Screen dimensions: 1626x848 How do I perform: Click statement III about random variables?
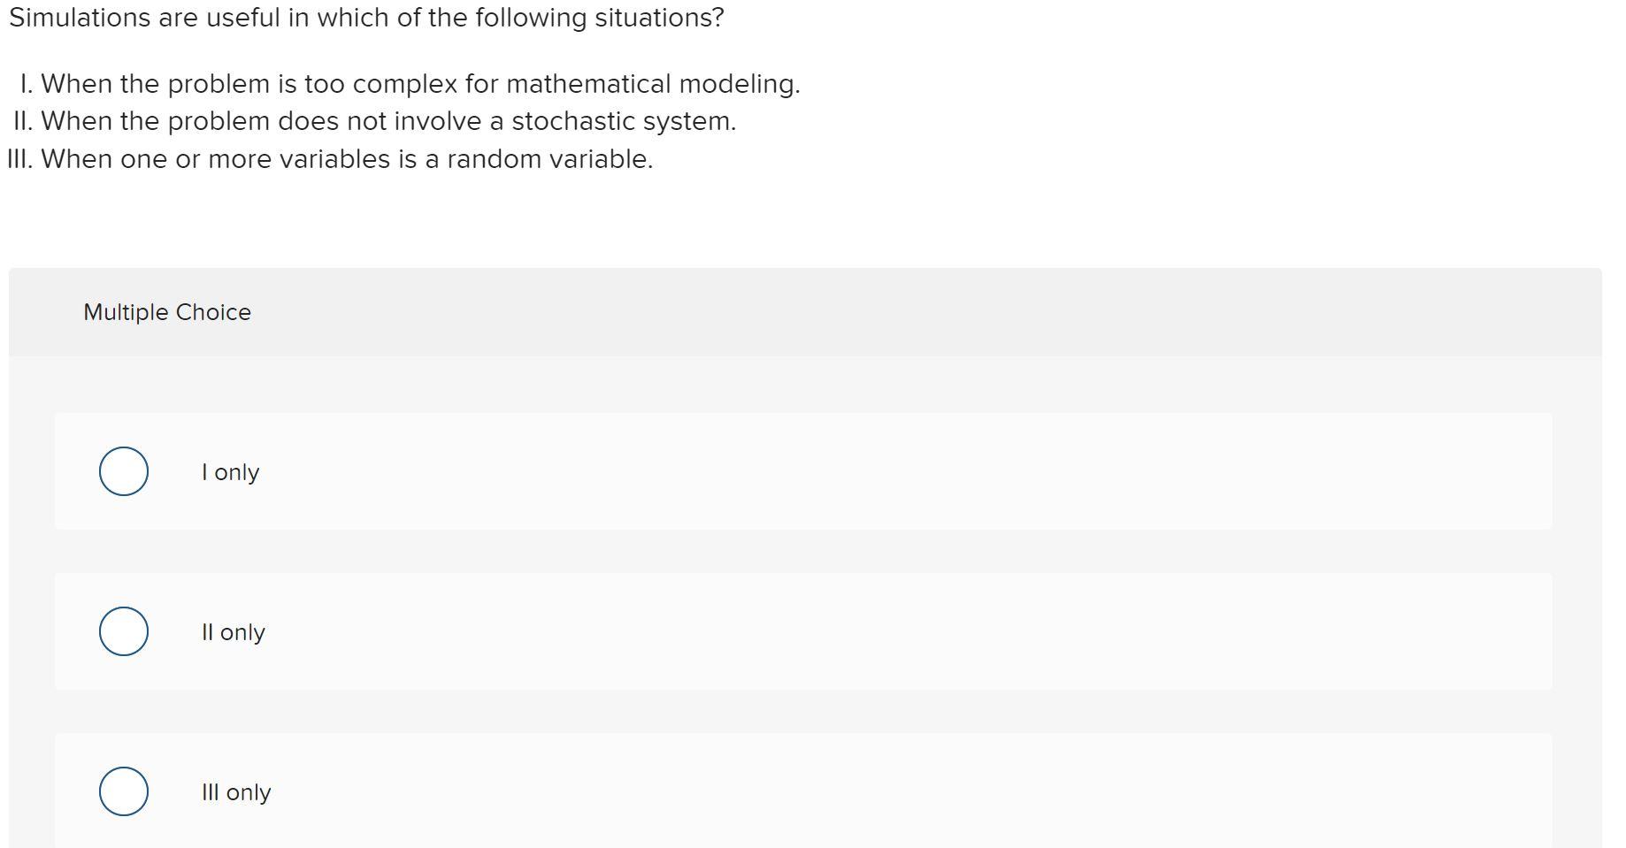click(x=331, y=158)
